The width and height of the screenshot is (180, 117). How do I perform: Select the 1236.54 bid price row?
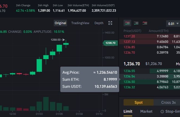(x=150, y=76)
